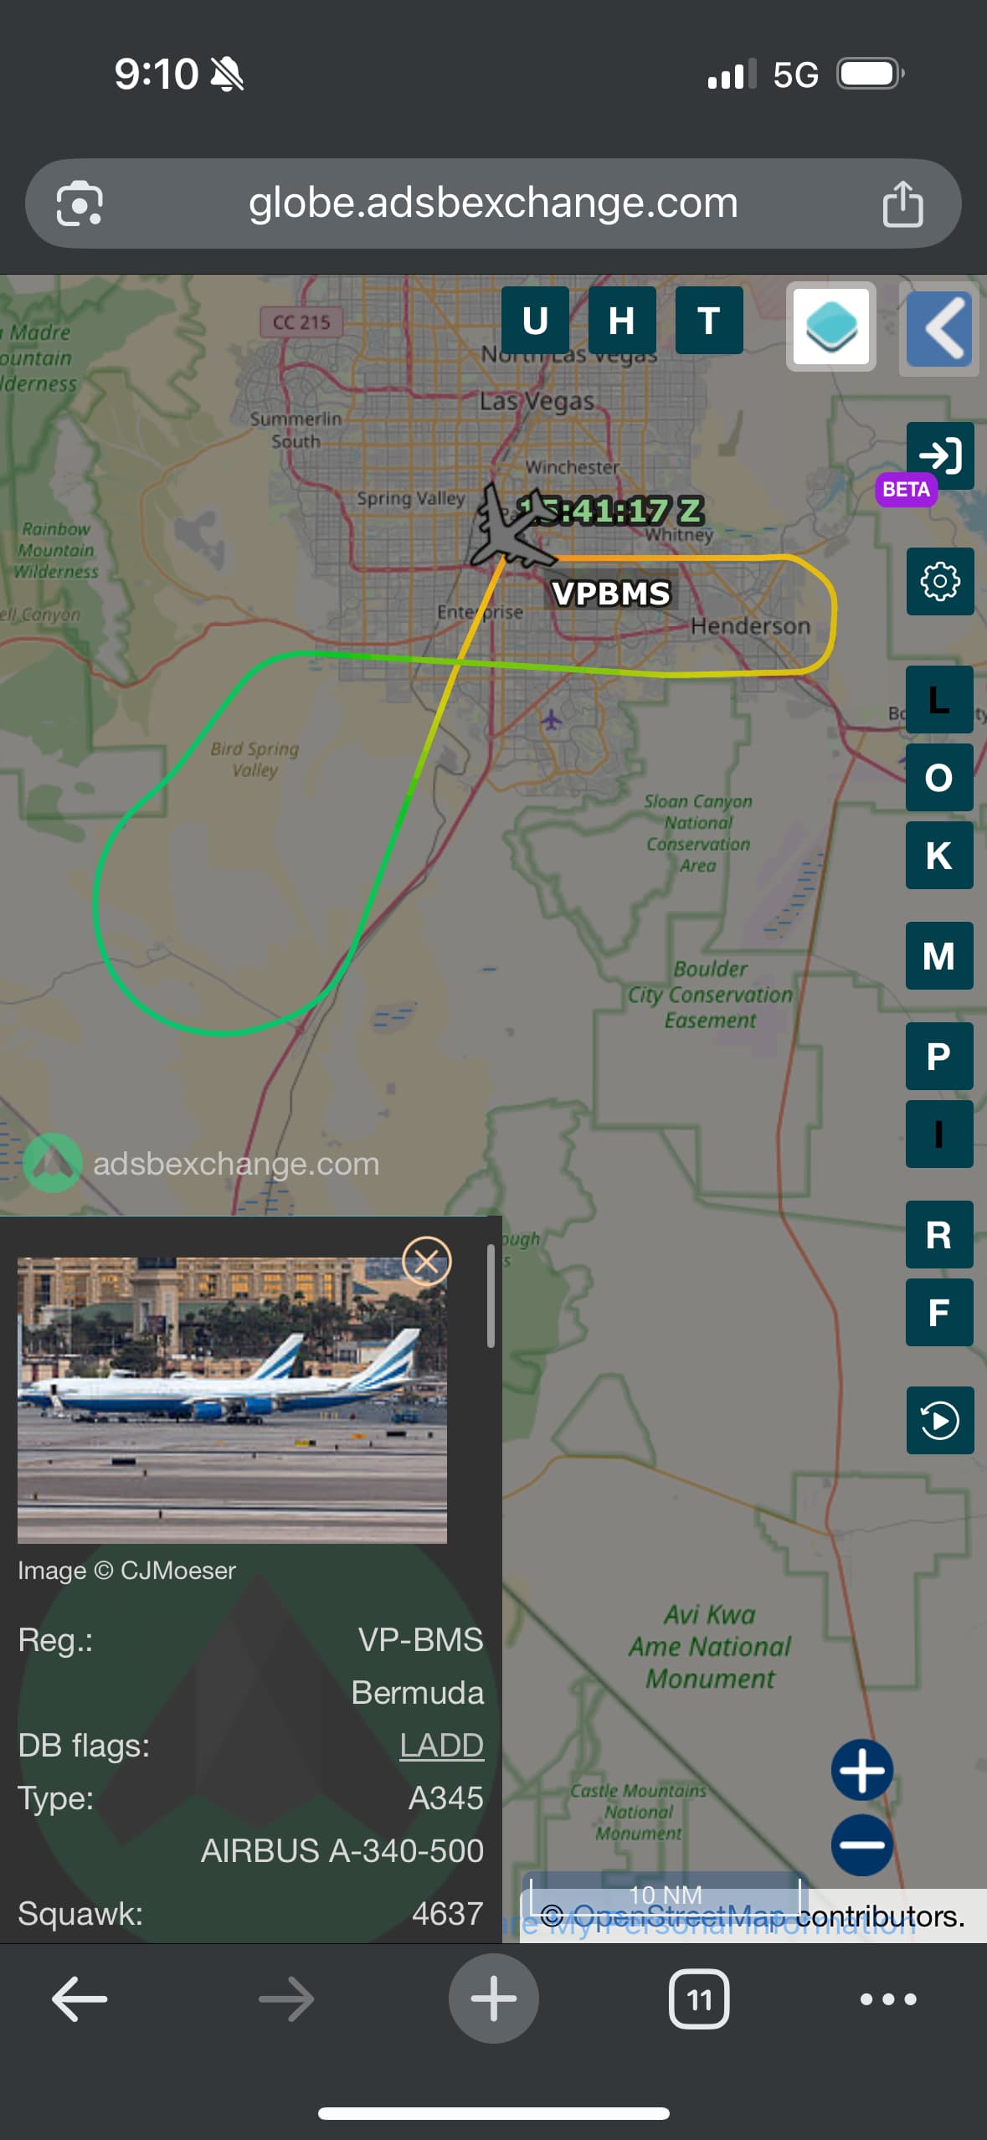Toggle the T button on map toolbar

pos(709,320)
